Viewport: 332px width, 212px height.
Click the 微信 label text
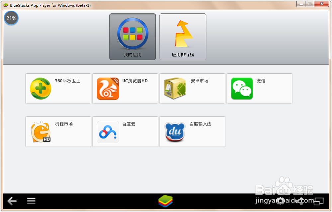(261, 81)
